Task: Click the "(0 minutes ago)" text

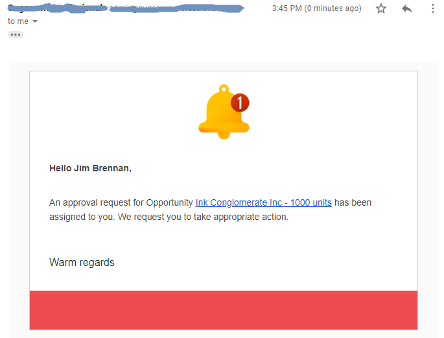Action: tap(334, 8)
